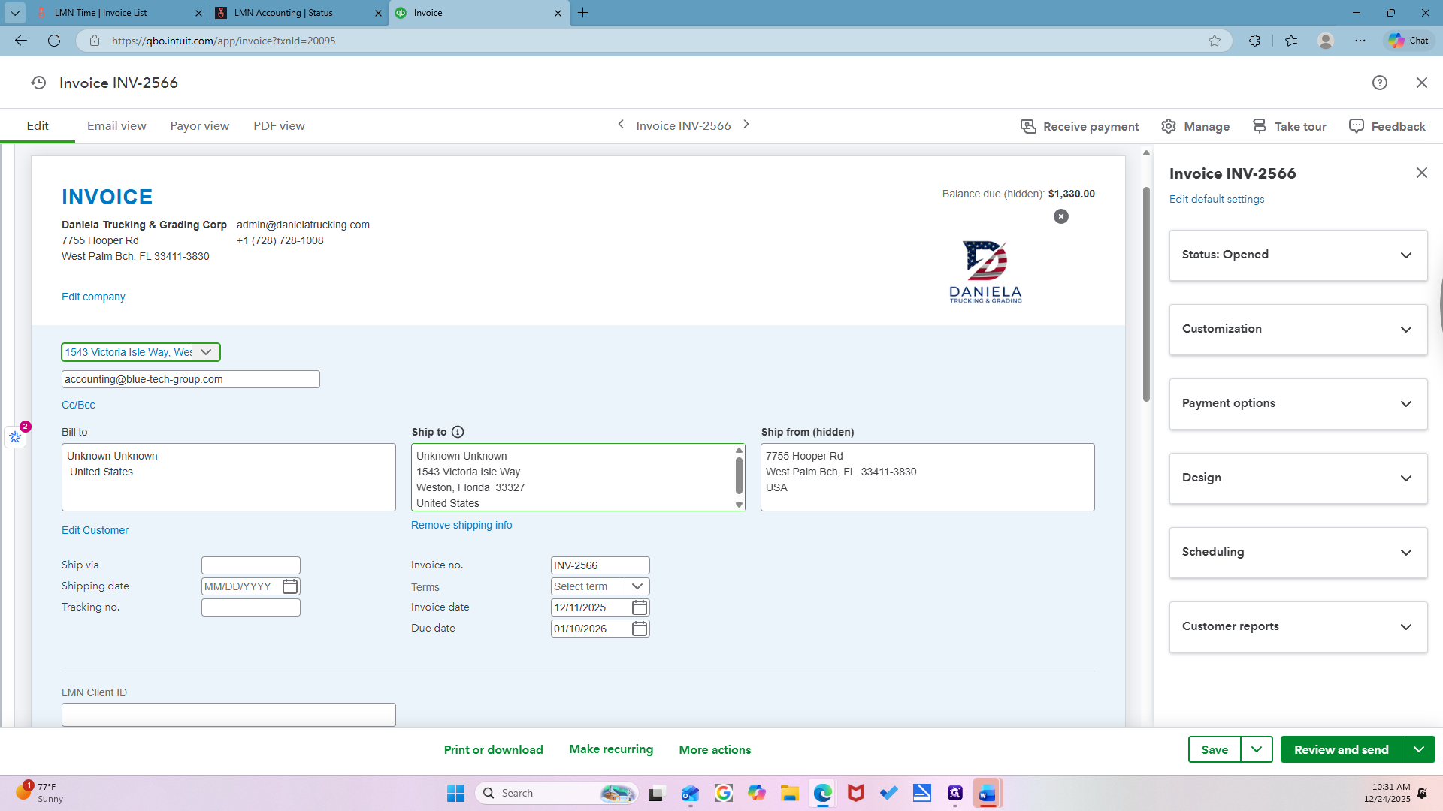Expand the Customer reports section
Image resolution: width=1443 pixels, height=811 pixels.
[x=1298, y=627]
